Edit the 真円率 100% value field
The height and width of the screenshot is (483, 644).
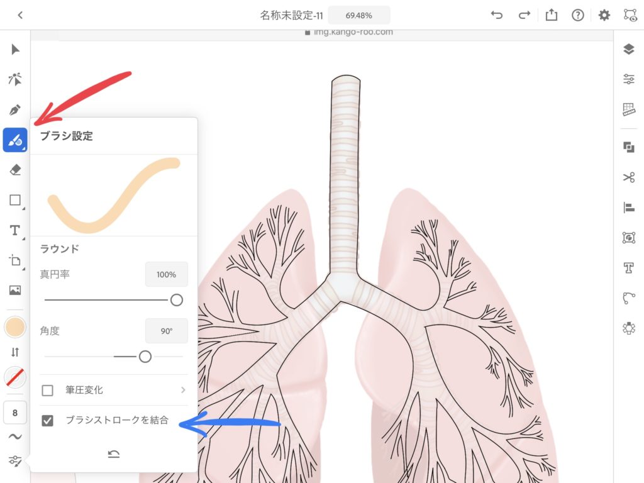(166, 274)
